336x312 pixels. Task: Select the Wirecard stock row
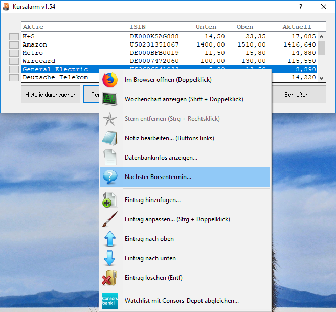[x=169, y=61]
